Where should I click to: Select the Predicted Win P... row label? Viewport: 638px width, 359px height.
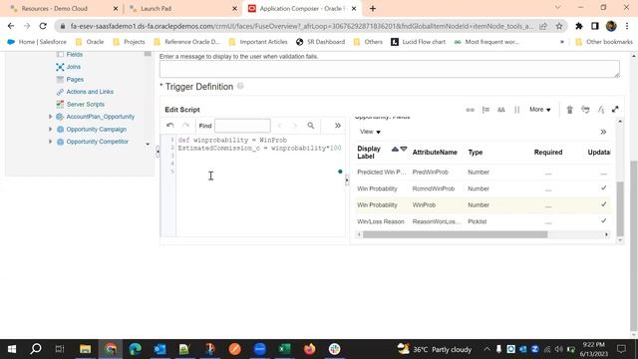pyautogui.click(x=381, y=173)
